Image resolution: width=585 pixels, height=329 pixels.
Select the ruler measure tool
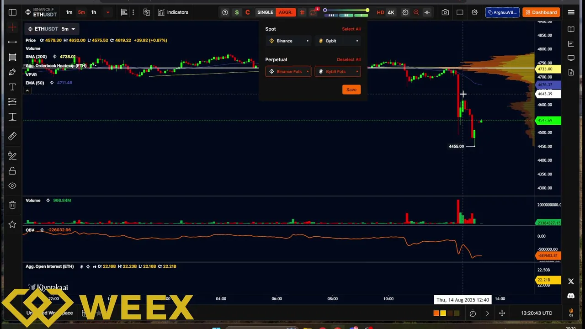12,136
